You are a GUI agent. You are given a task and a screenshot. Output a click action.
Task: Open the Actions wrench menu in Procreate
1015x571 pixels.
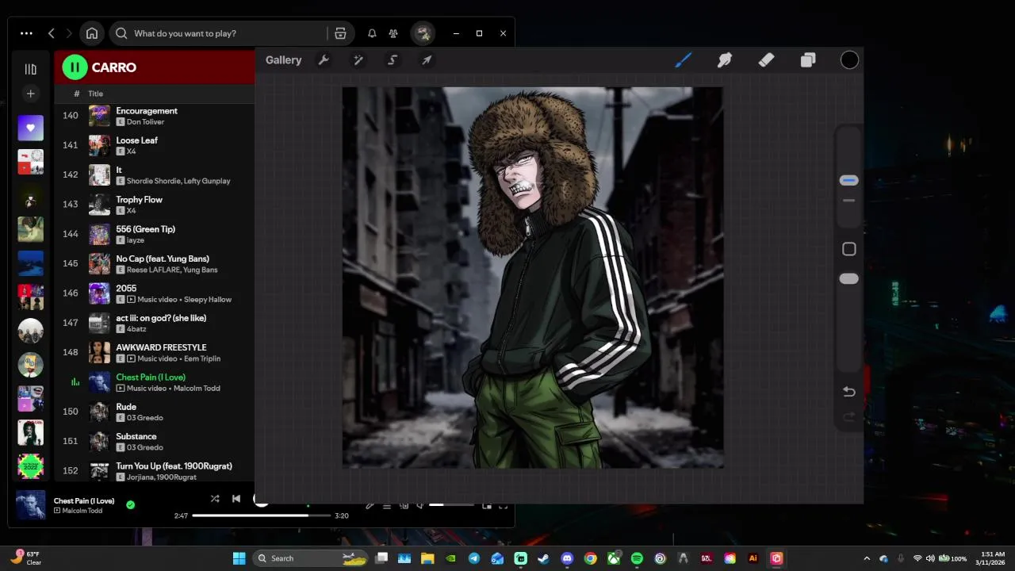coord(324,60)
